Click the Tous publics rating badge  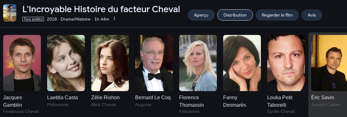click(33, 19)
